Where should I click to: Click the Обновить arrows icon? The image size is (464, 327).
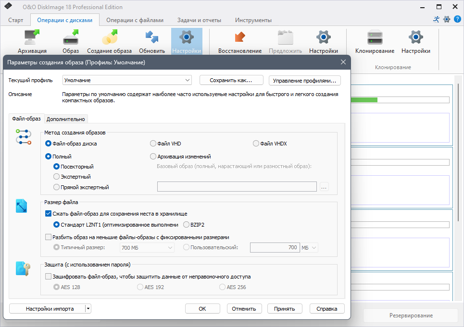pos(152,37)
